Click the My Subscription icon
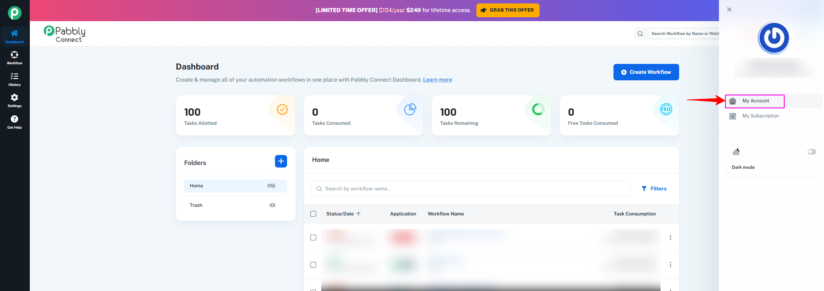The height and width of the screenshot is (291, 824). 732,116
